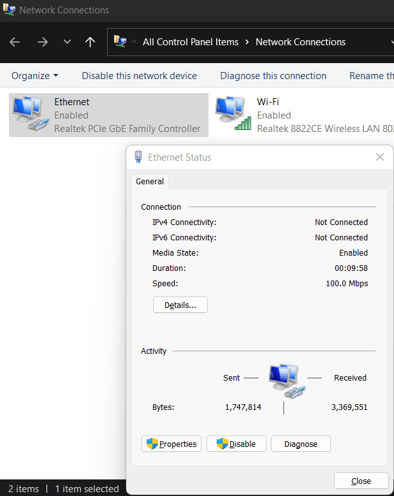Select the Ethernet adapter icon
Image resolution: width=394 pixels, height=496 pixels.
pos(31,114)
